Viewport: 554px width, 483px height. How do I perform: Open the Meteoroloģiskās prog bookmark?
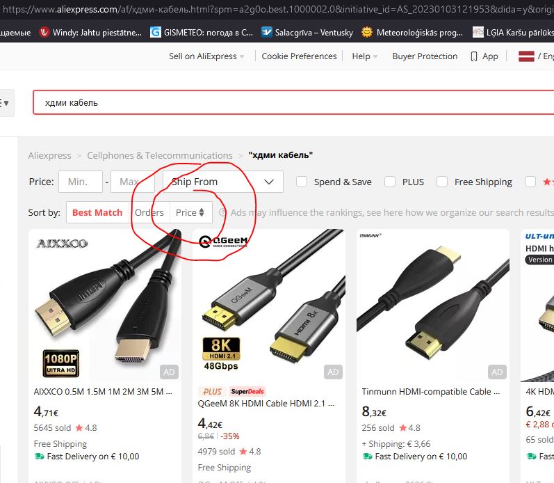pos(412,33)
